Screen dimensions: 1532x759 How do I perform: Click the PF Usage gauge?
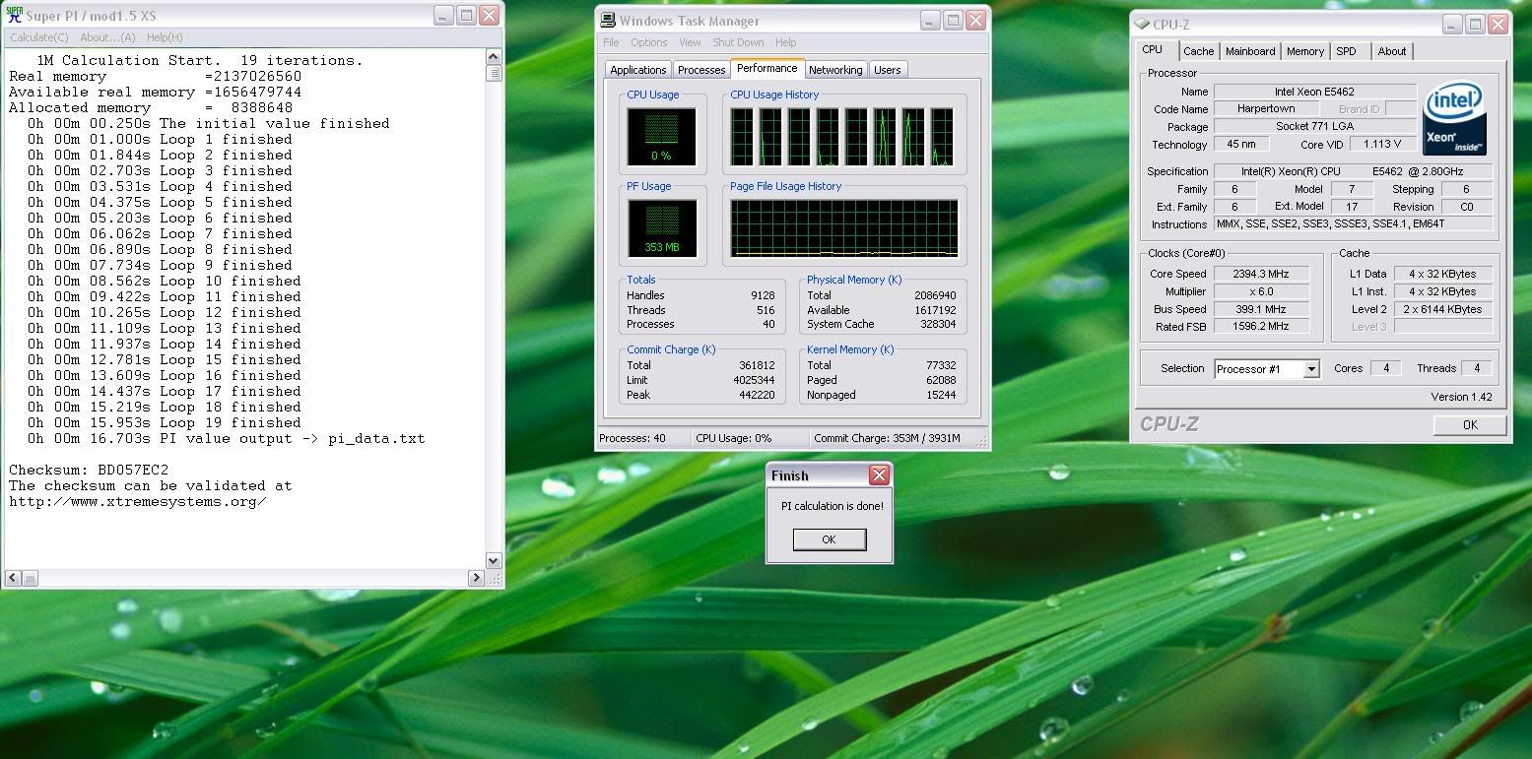coord(662,229)
